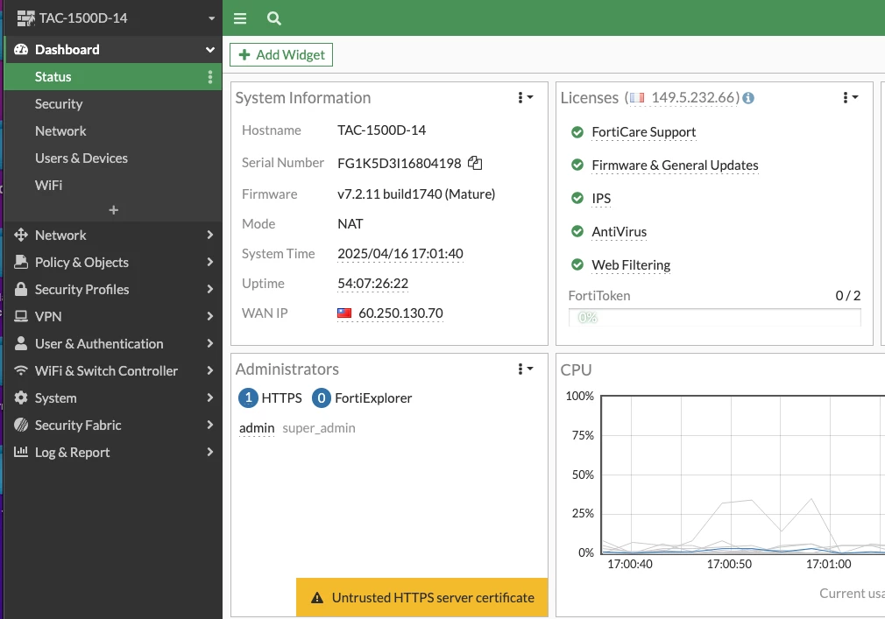This screenshot has width=885, height=619.
Task: Collapse the Dashboard menu section
Action: click(x=113, y=50)
